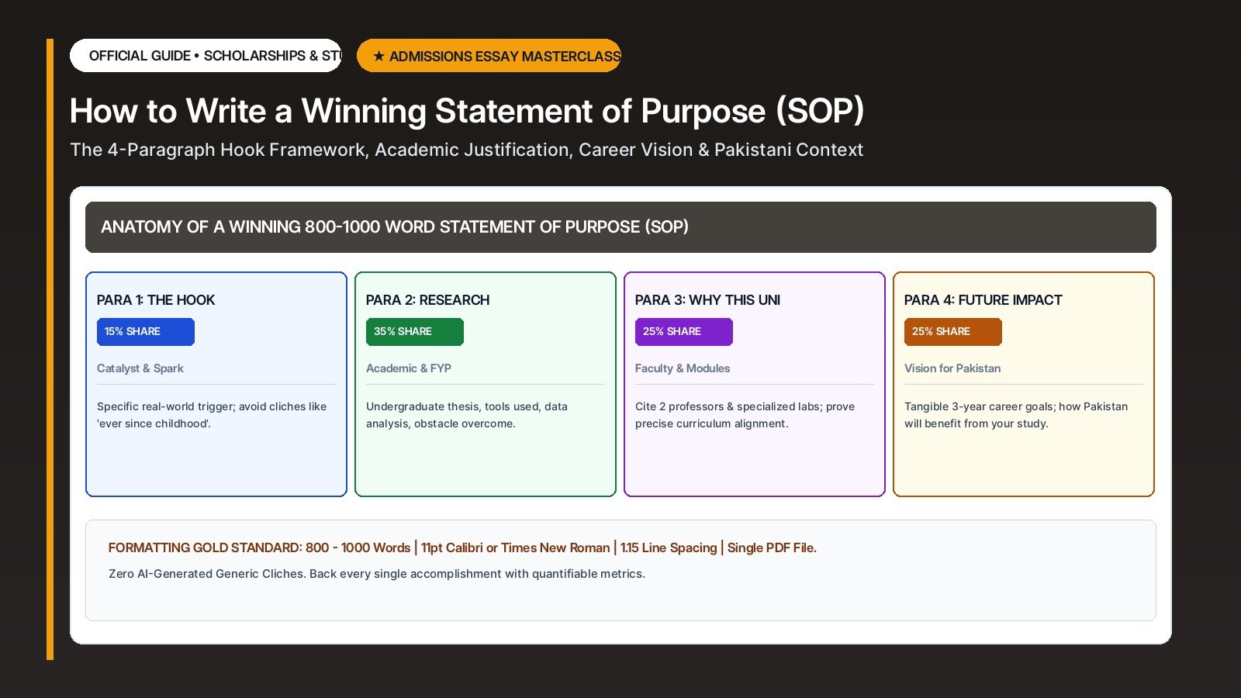This screenshot has height=698, width=1241.
Task: Click the 'Anatomy of a Winning 800-1000 Word' header bar
Action: point(620,227)
